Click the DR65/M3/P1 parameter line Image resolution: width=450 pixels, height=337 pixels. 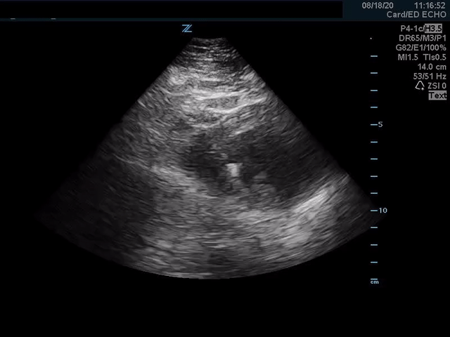click(423, 38)
